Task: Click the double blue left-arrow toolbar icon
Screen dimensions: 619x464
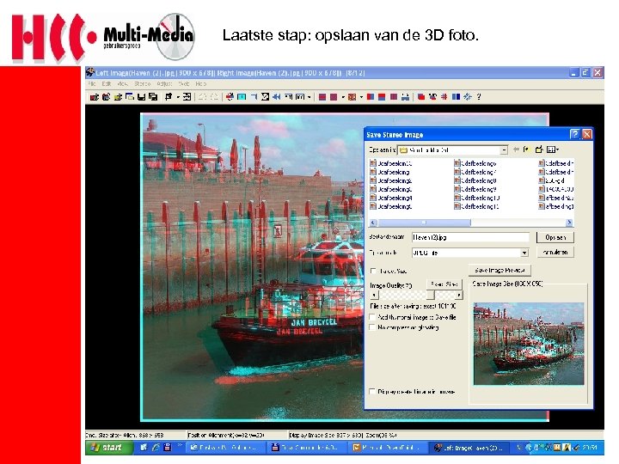Action: tap(277, 96)
